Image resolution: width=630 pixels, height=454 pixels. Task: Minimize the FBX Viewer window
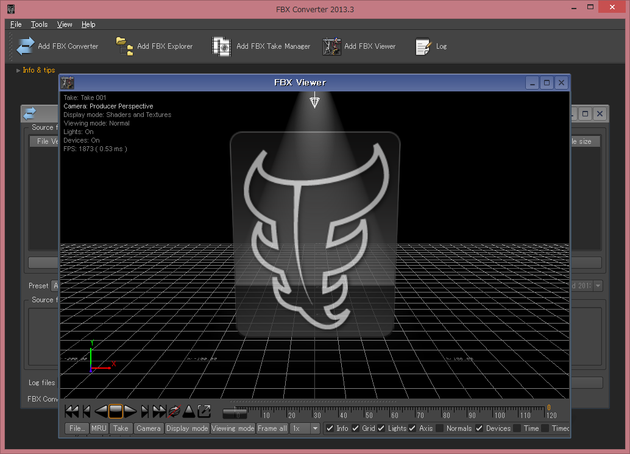(x=533, y=83)
